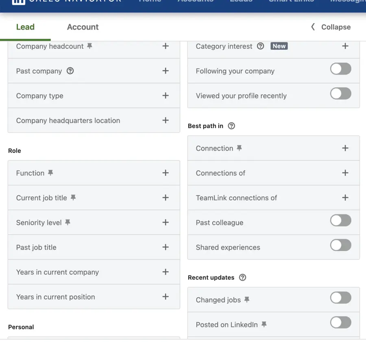Screen dimensions: 366x342
Task: Click the Recent updates help icon
Action: (242, 277)
